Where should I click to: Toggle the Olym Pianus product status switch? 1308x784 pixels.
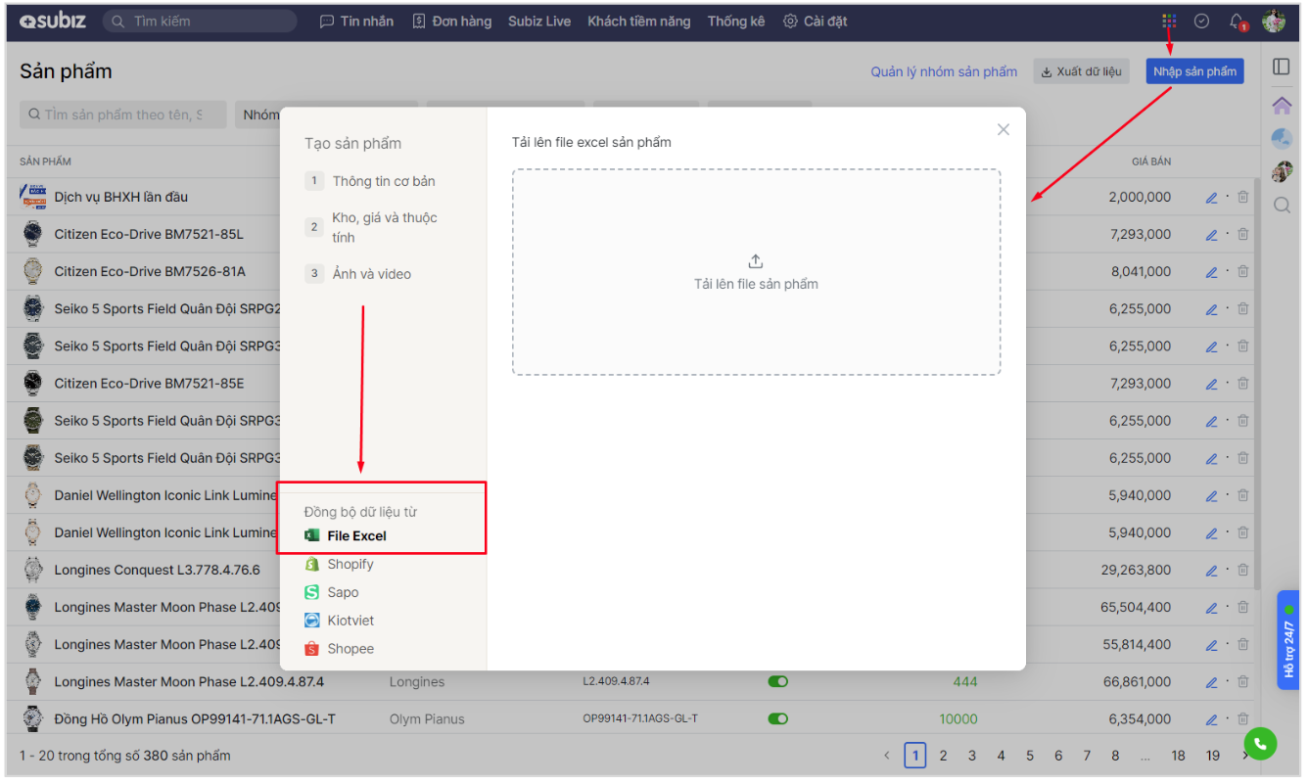[777, 719]
